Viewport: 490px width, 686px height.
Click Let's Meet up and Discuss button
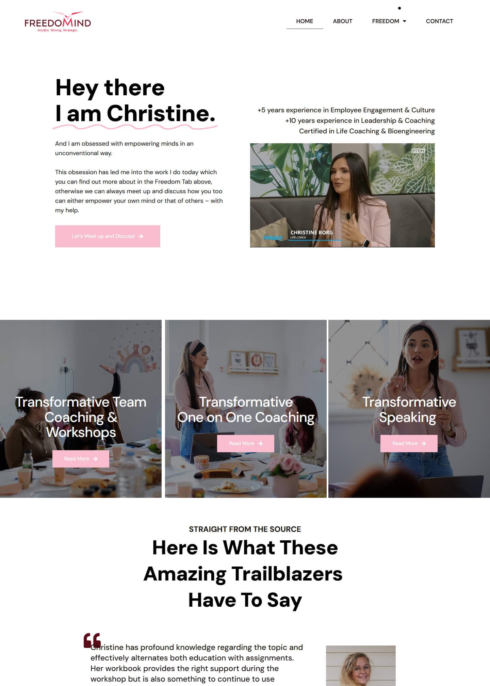108,236
